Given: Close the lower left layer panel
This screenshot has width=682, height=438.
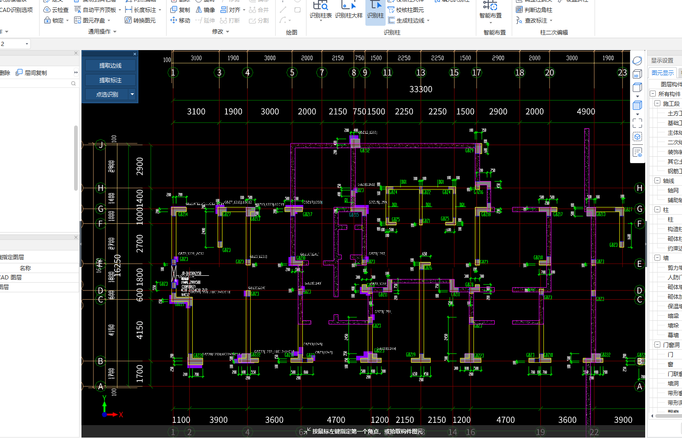Looking at the screenshot, I should tap(76, 237).
